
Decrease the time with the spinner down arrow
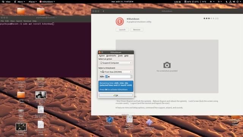(131, 77)
